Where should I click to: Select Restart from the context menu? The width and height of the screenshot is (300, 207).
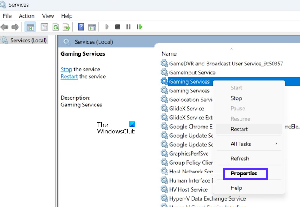pyautogui.click(x=239, y=129)
